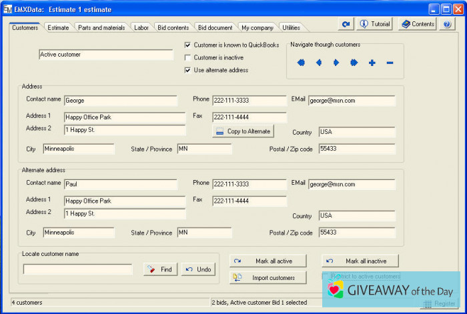
Task: Uncheck Customer is known to QuickBooks
Action: (x=188, y=45)
